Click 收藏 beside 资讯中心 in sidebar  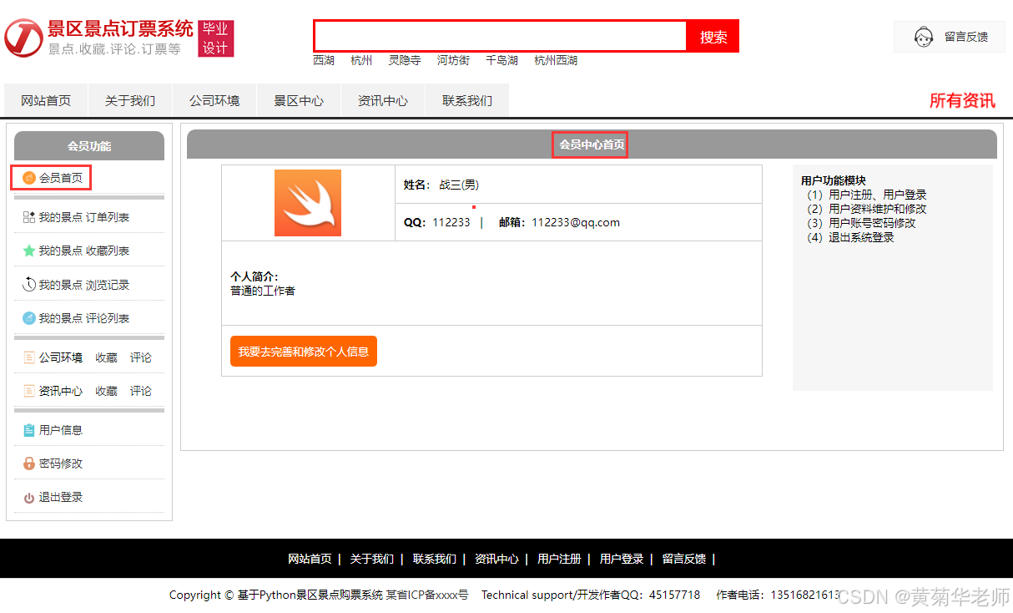tap(106, 391)
